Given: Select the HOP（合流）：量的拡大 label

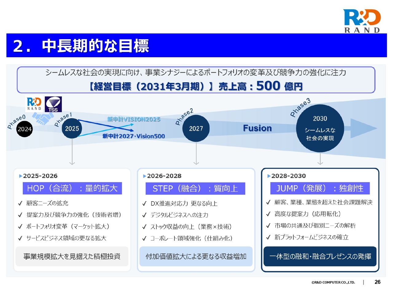Looking at the screenshot, I should point(72,188).
